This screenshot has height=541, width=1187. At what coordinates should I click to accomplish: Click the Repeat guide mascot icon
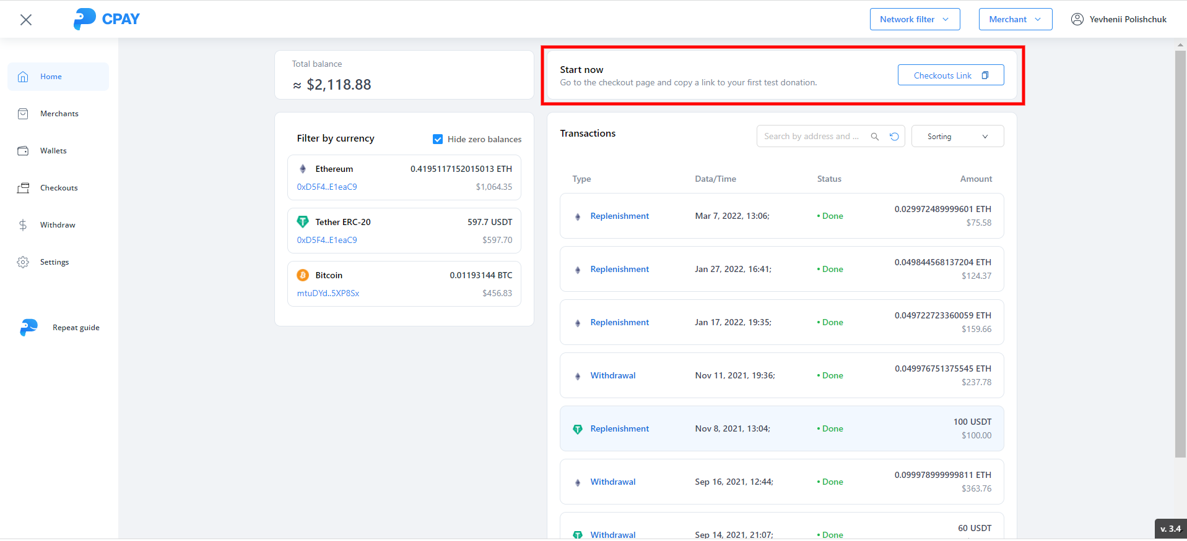click(28, 328)
